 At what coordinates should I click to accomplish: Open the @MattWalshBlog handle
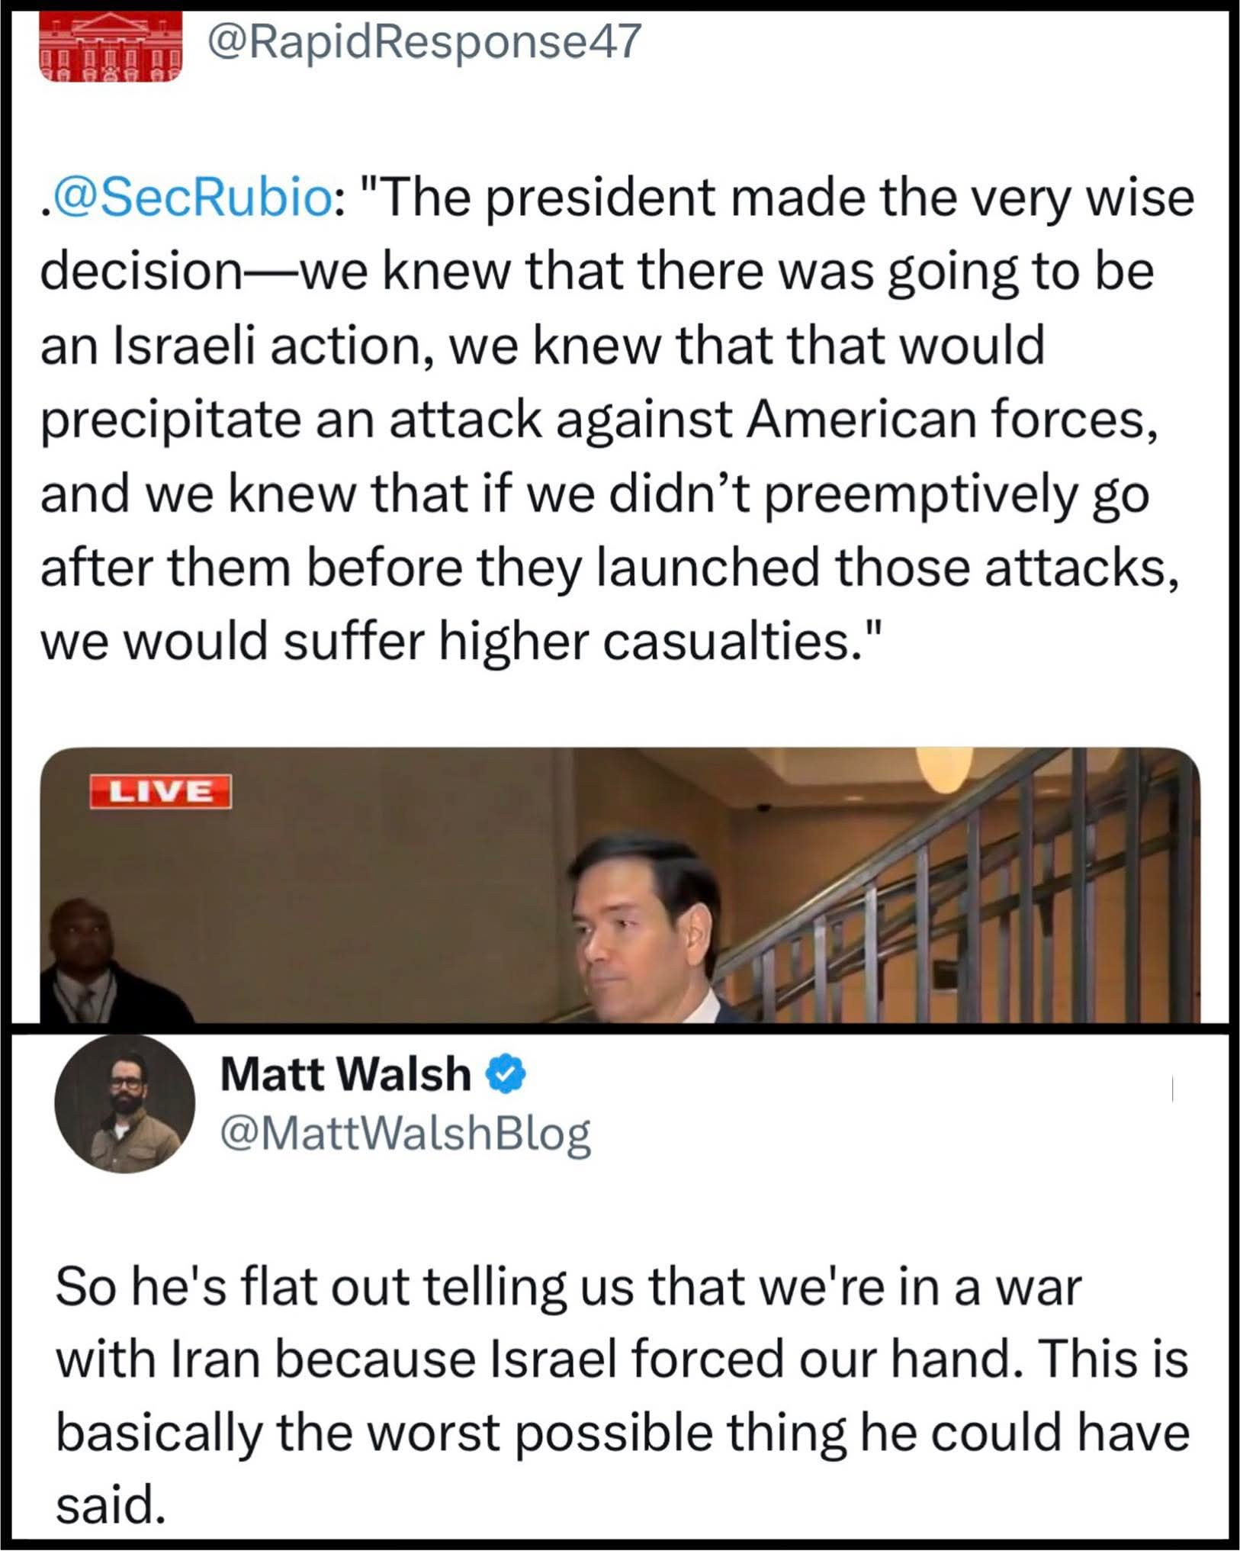click(405, 1133)
